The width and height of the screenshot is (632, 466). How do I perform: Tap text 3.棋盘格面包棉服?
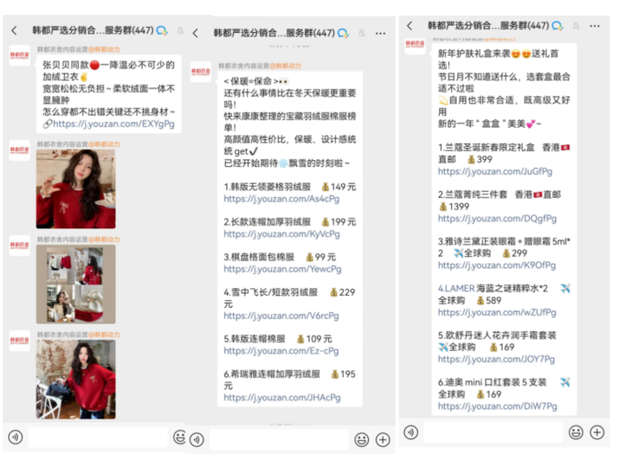(x=259, y=257)
